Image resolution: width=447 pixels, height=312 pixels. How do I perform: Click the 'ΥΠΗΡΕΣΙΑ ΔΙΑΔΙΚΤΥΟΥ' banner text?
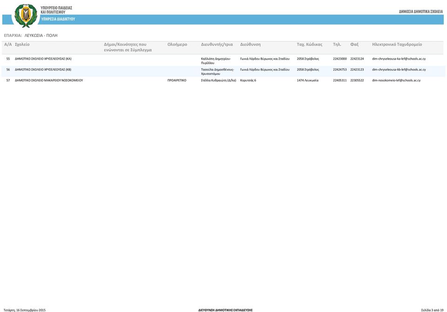coord(58,19)
